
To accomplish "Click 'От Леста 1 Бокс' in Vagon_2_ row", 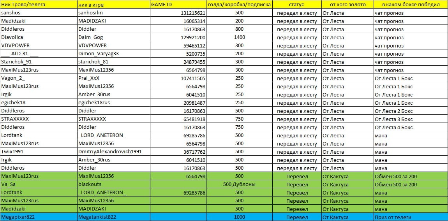I will (411, 78).
